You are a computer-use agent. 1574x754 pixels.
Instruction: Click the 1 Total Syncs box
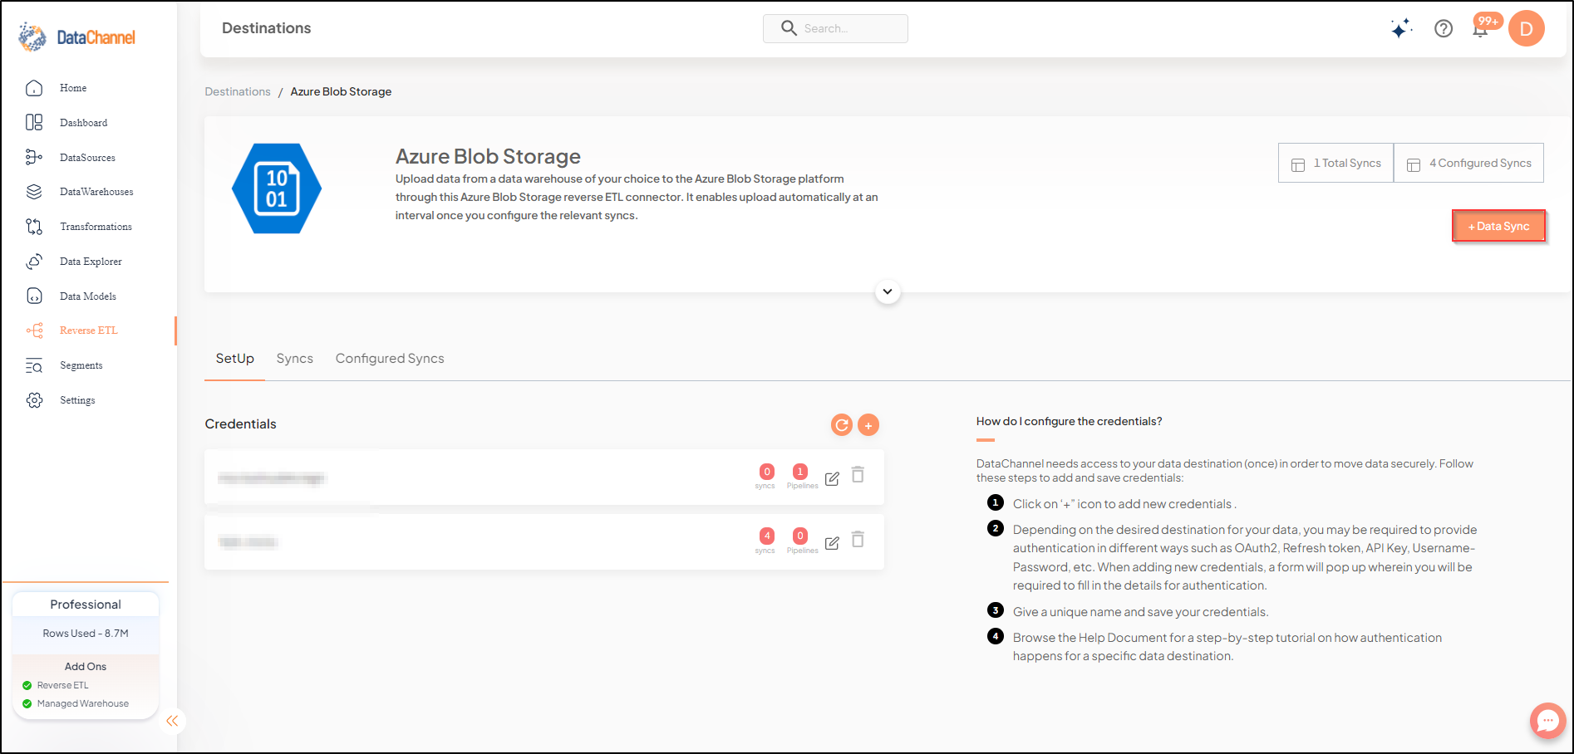[x=1336, y=163]
